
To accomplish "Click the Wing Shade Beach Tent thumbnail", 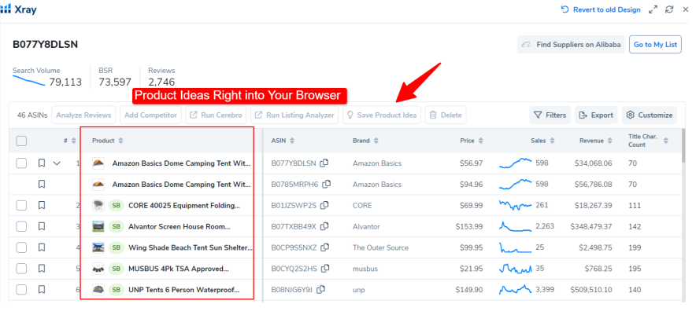I will [98, 247].
